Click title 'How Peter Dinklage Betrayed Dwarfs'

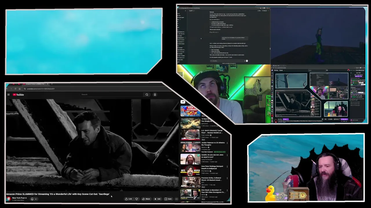click(x=212, y=168)
